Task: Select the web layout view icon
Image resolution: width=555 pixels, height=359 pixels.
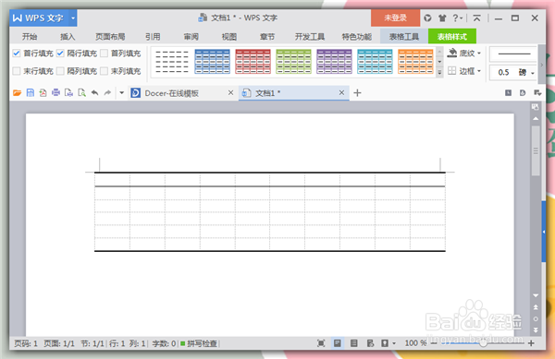Action: tap(370, 343)
